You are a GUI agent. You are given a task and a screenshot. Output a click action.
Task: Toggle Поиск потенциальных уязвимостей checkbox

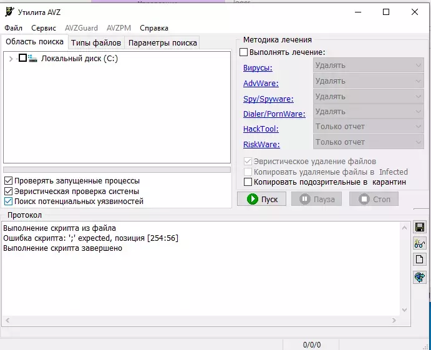click(8, 202)
